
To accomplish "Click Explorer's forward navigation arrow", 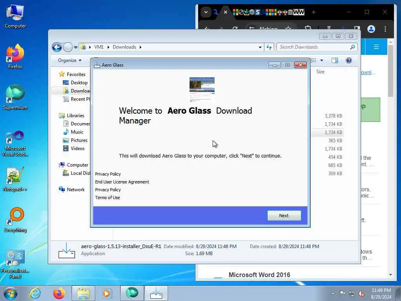I will 68,47.
